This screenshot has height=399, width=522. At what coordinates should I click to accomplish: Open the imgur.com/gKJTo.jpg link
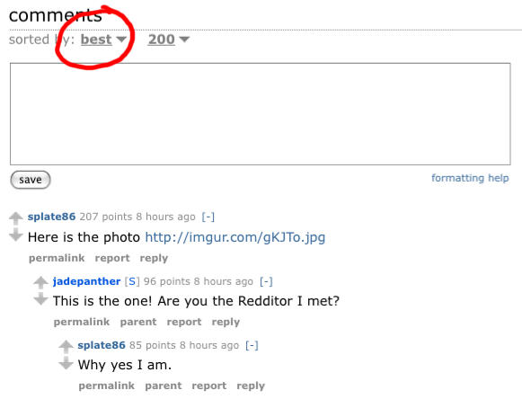point(235,237)
